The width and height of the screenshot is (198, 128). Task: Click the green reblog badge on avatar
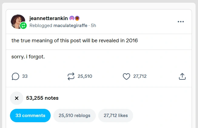23,26
